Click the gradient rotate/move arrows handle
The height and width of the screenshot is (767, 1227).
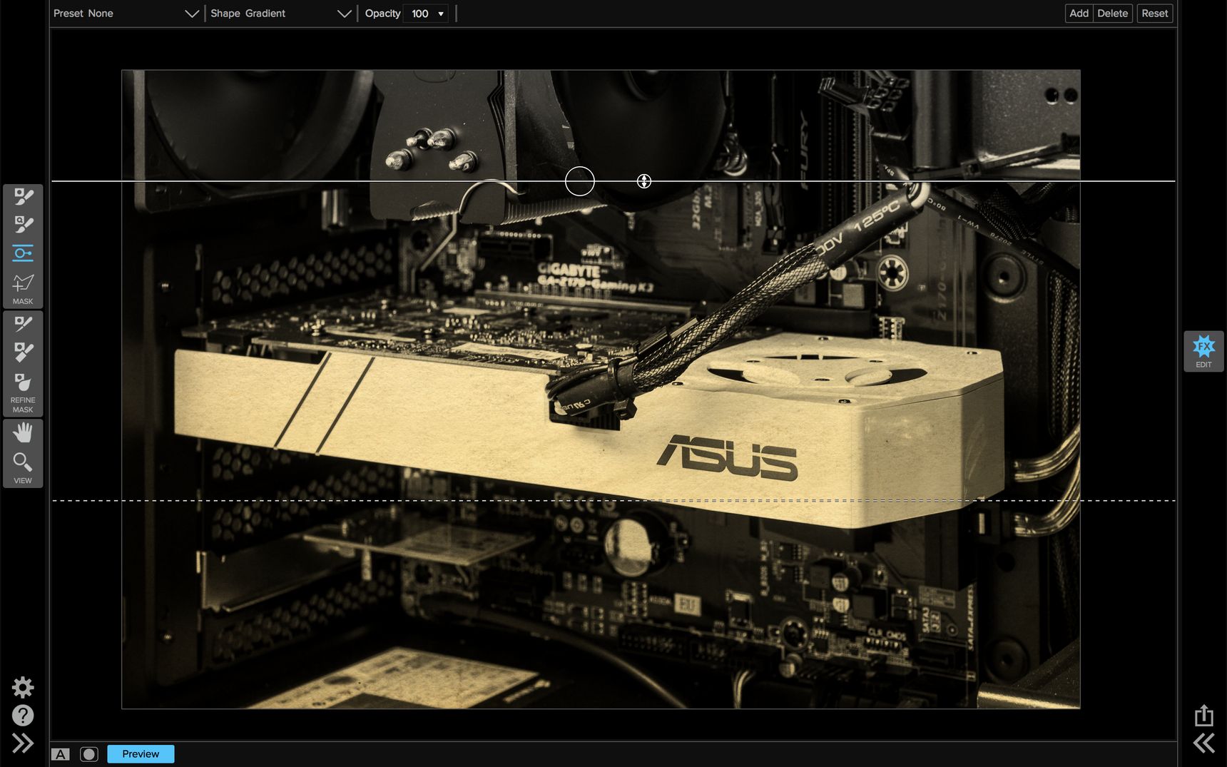[x=644, y=181]
